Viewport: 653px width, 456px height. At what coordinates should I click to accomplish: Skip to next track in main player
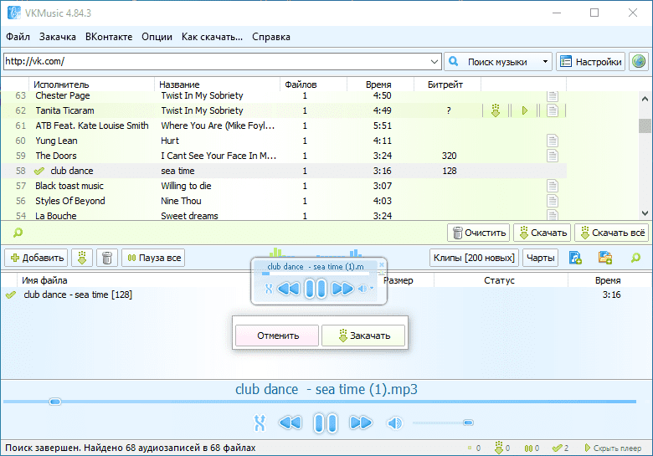(x=361, y=423)
